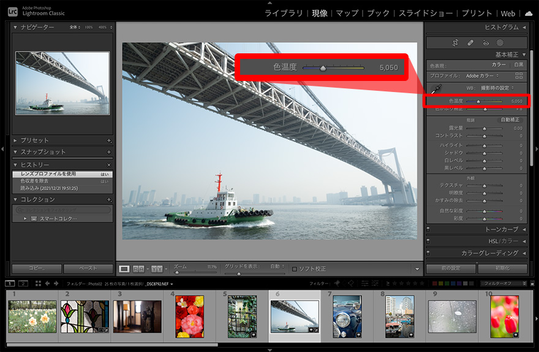Click the 自動補正 auto tone button
Screen dimensions: 539x352
510,120
